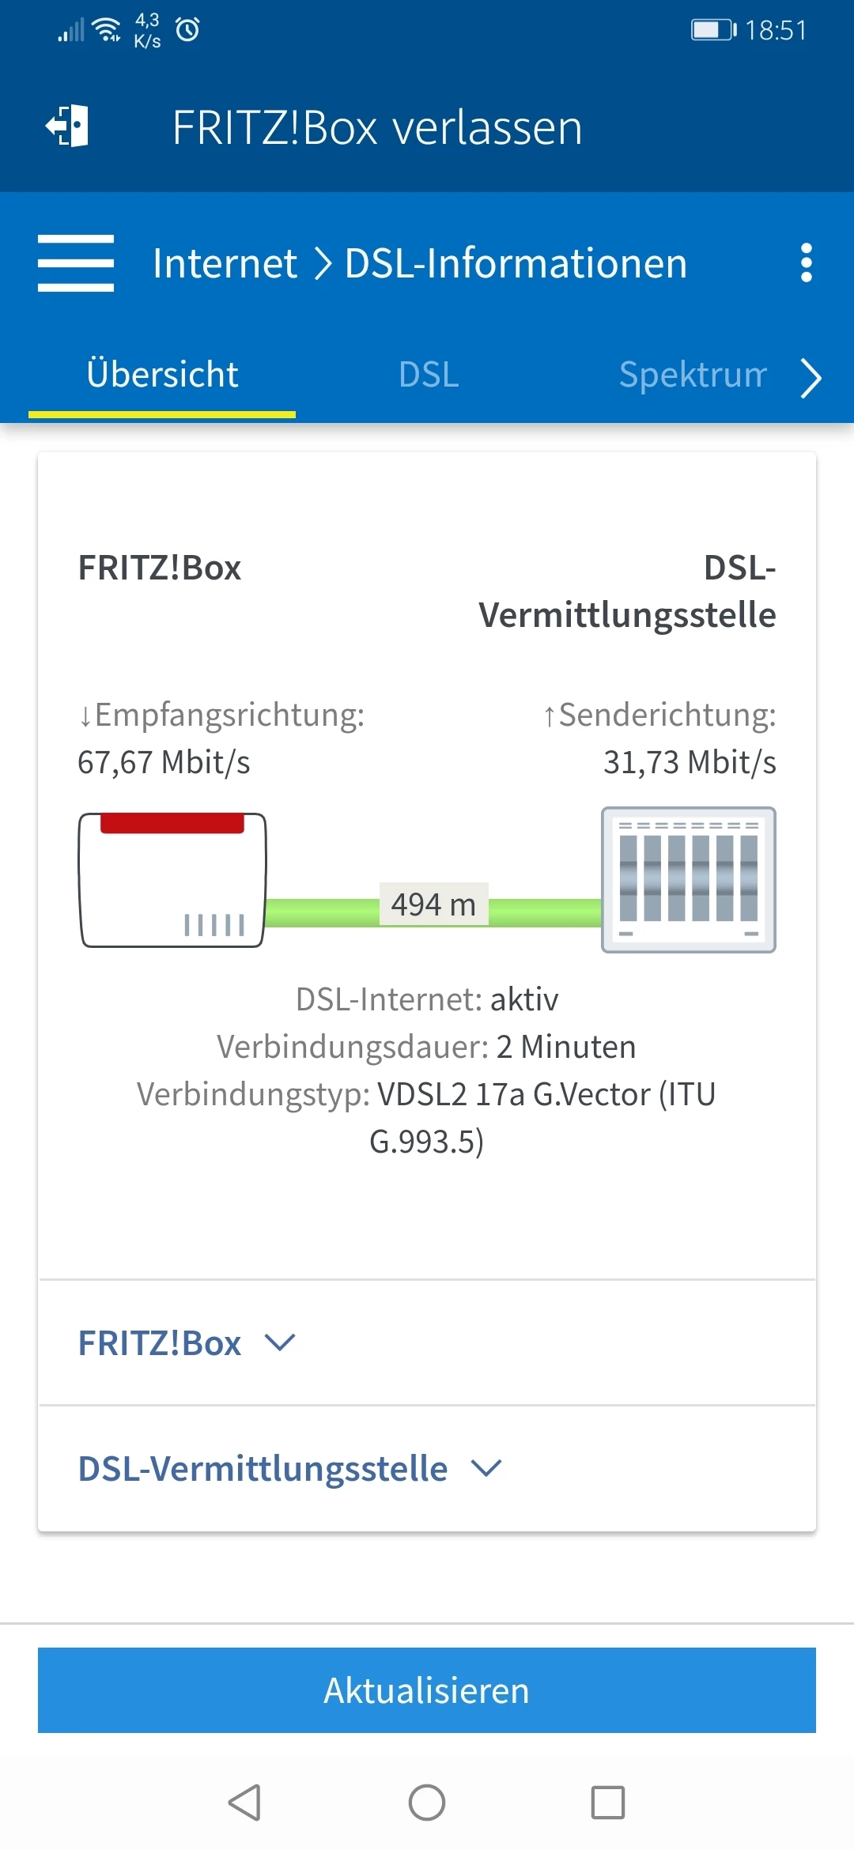The width and height of the screenshot is (854, 1850).
Task: Open the Spektrum tab
Action: click(x=692, y=375)
